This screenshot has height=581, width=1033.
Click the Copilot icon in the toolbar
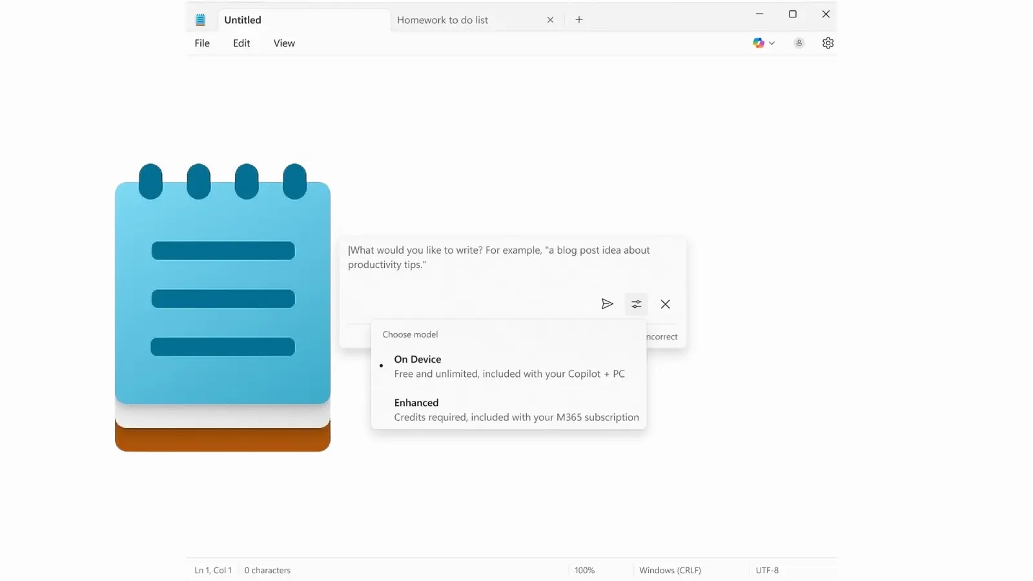click(759, 43)
